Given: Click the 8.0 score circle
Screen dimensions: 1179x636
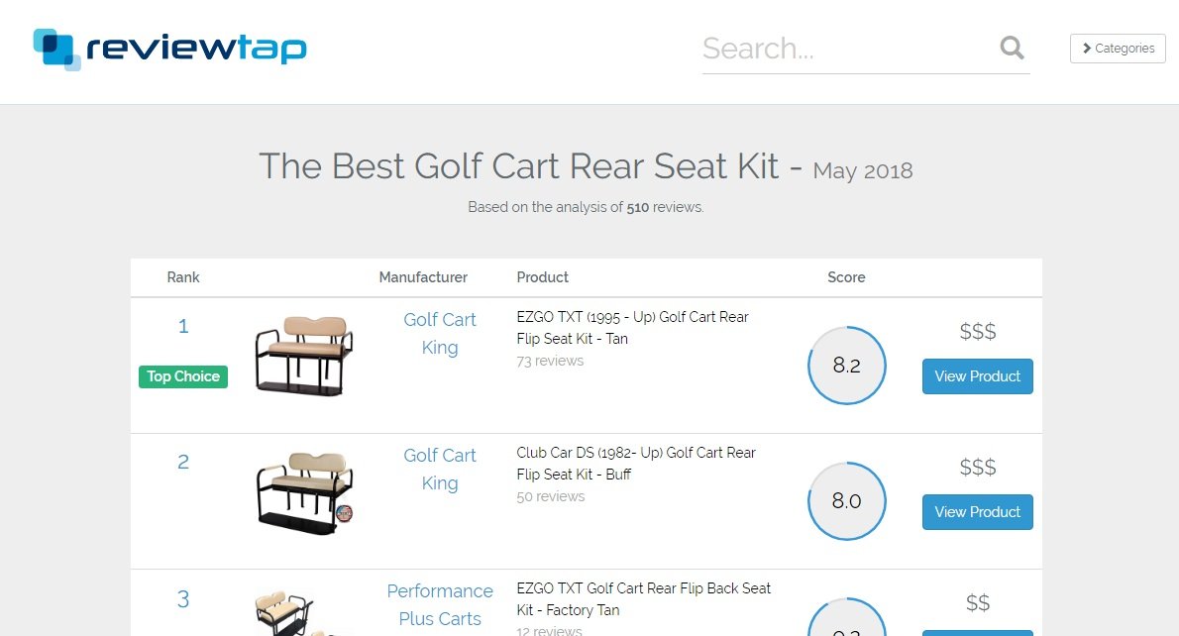Looking at the screenshot, I should (x=847, y=500).
